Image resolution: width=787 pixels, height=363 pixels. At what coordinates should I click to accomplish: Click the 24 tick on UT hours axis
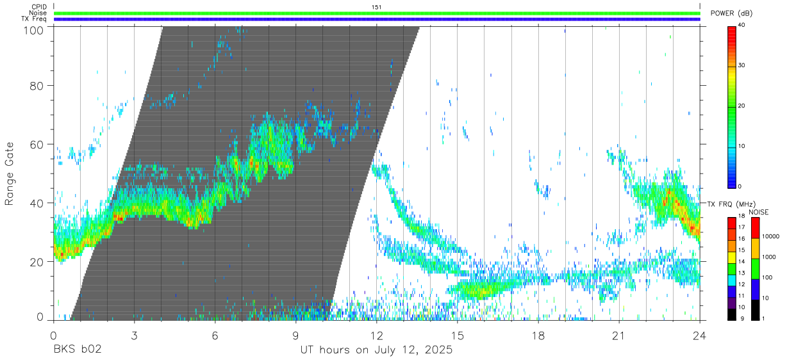tap(700, 335)
